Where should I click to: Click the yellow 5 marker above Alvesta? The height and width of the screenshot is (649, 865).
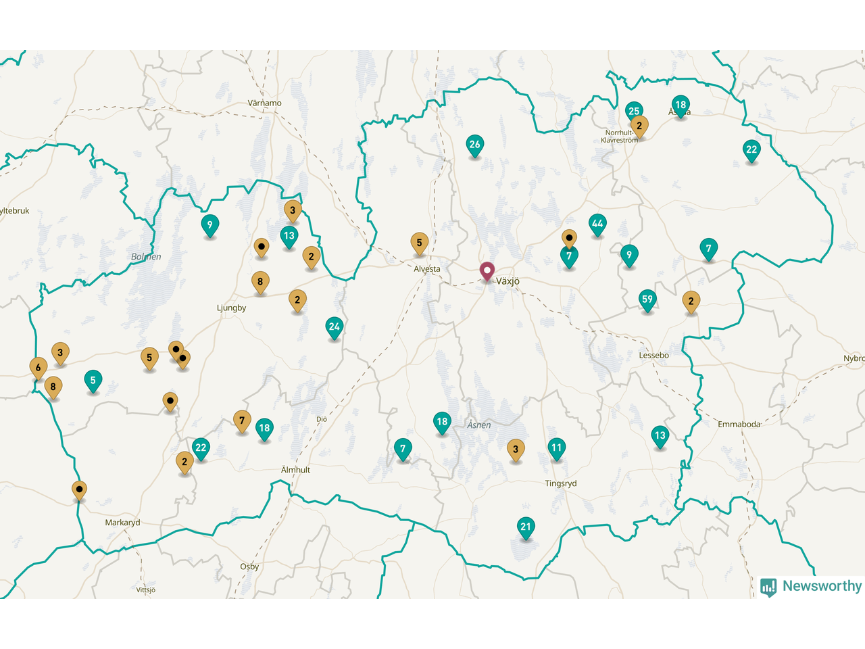(x=419, y=243)
